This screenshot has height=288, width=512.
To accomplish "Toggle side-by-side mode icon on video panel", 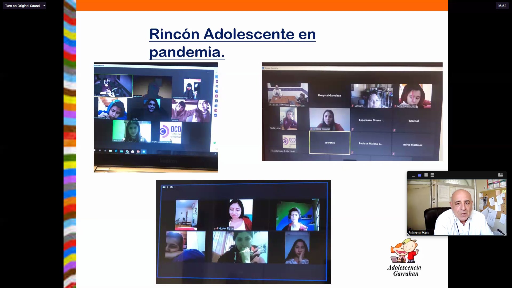I will pyautogui.click(x=501, y=175).
